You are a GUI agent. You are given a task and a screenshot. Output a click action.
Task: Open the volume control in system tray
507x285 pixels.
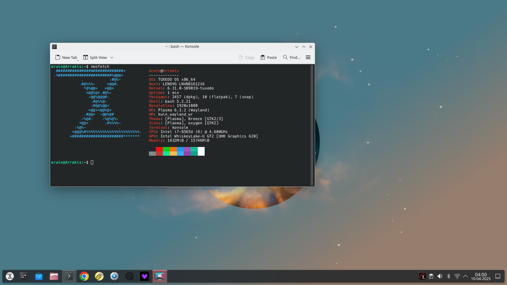tap(440, 276)
